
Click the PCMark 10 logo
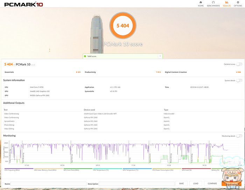point(23,5)
